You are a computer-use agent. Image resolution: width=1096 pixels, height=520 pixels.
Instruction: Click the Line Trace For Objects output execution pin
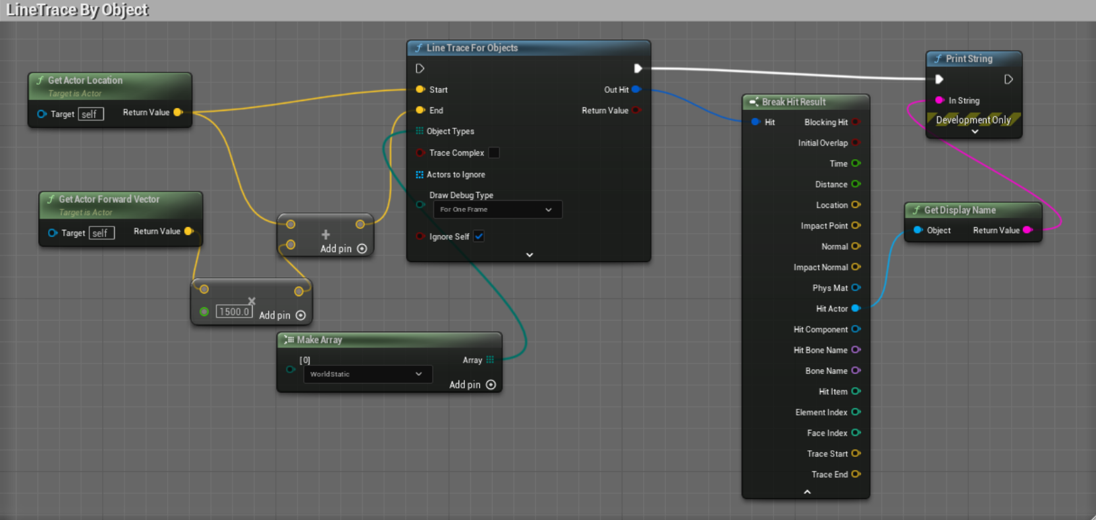[x=638, y=68]
